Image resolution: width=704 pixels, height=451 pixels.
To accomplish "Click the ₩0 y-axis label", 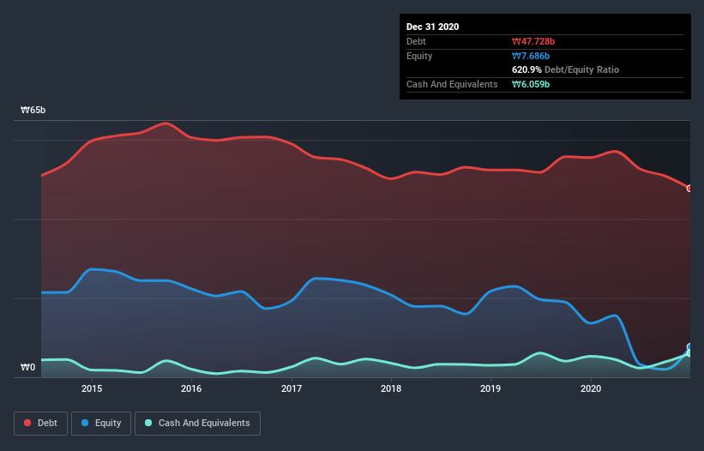I will (x=27, y=368).
